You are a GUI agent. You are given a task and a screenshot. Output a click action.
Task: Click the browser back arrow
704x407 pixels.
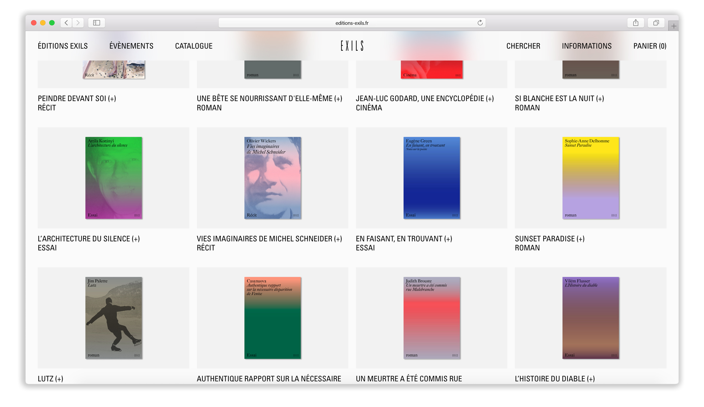point(66,23)
